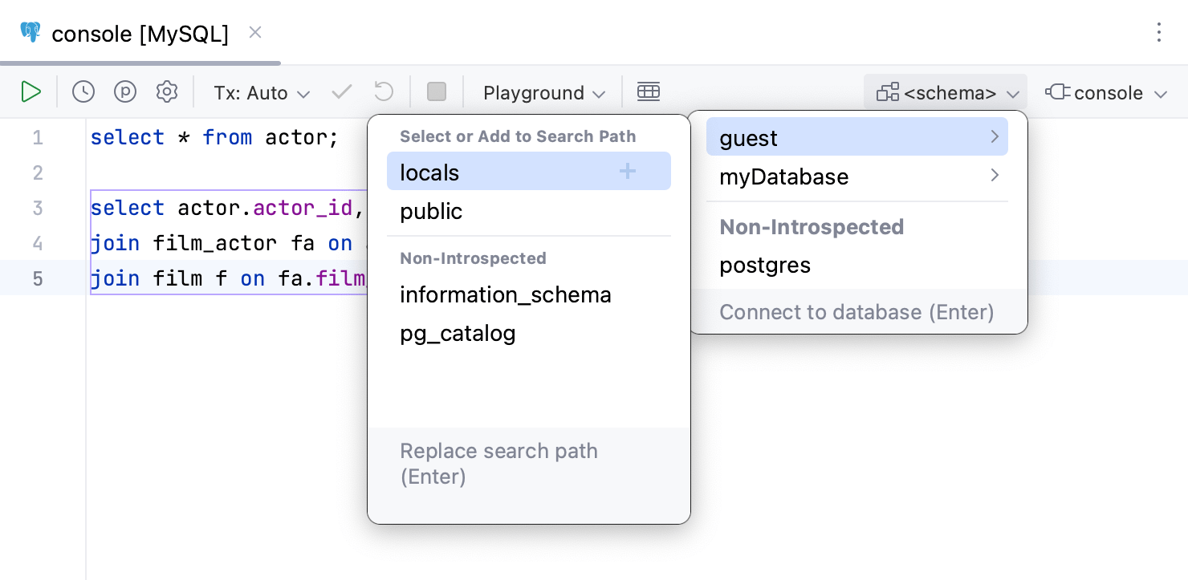Open query execution history via the clock icon
1188x580 pixels.
click(x=83, y=91)
